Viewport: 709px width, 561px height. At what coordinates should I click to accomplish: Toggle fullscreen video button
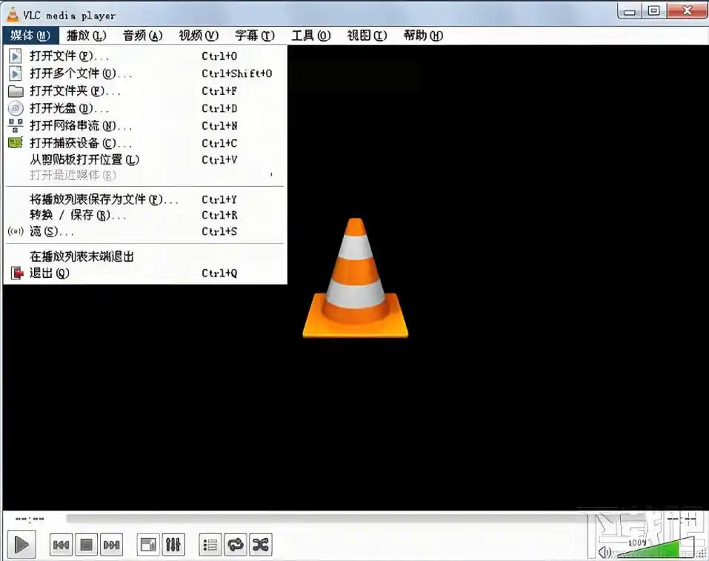(148, 544)
